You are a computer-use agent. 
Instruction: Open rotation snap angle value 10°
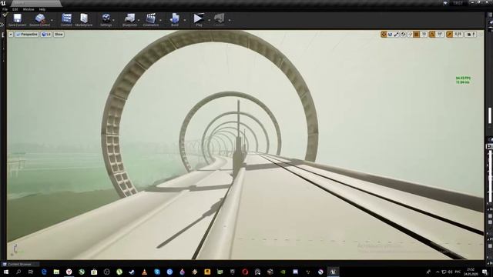click(440, 34)
